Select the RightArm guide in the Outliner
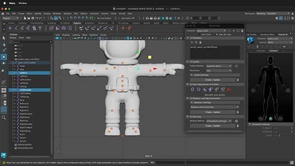 (24, 107)
